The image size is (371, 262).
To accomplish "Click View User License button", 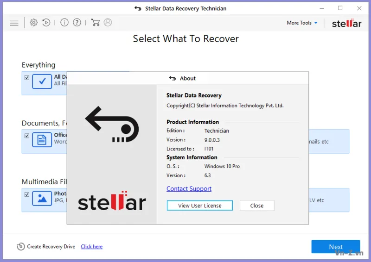I will pos(200,206).
